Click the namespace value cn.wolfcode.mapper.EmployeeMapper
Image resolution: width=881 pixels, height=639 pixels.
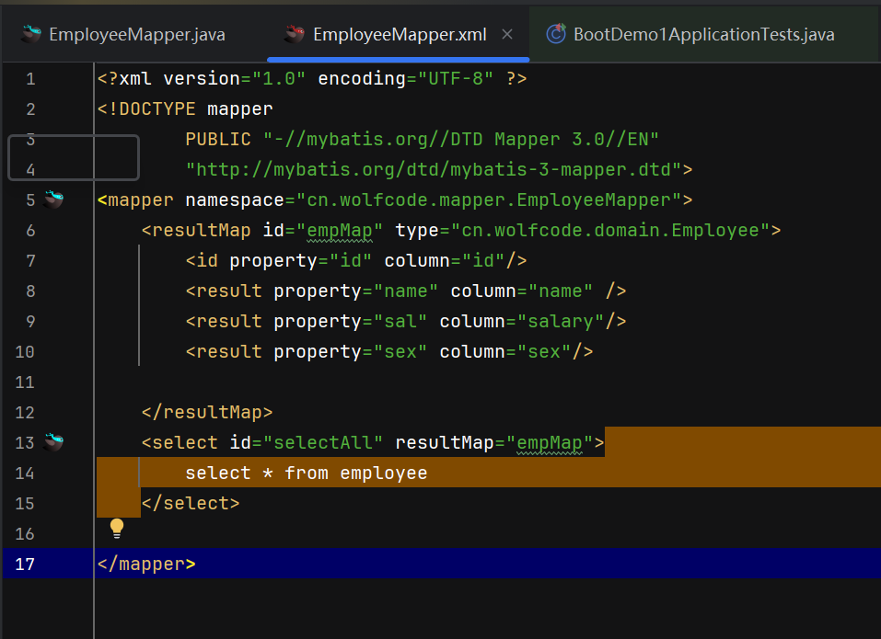(489, 200)
